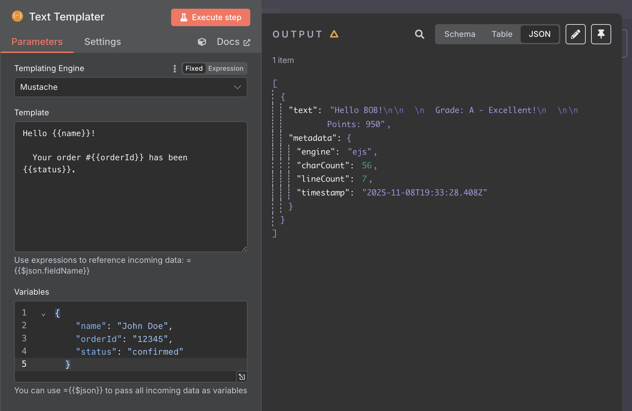Click the Template textarea resize handle
The height and width of the screenshot is (411, 632).
coord(244,248)
